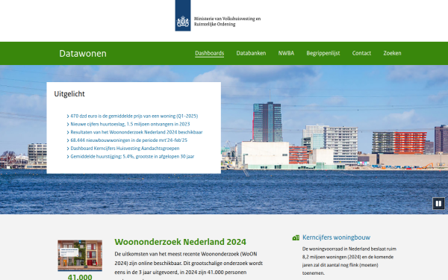The width and height of the screenshot is (448, 280).
Task: Click chevron before 68.444 nieuwbouwwoningen
Action: [68, 140]
